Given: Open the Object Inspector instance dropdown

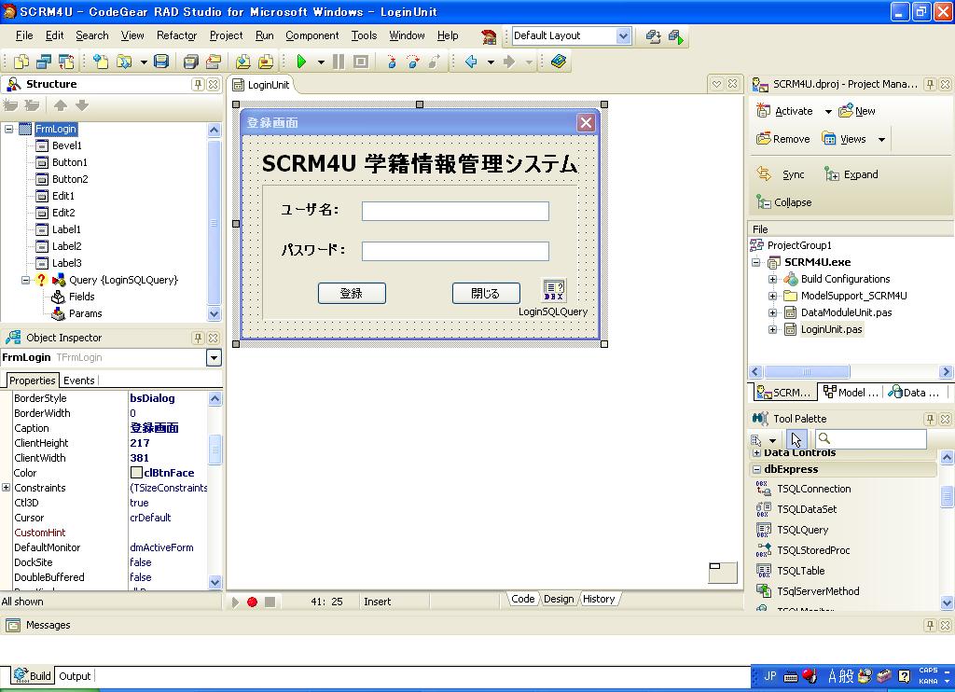Looking at the screenshot, I should point(214,357).
